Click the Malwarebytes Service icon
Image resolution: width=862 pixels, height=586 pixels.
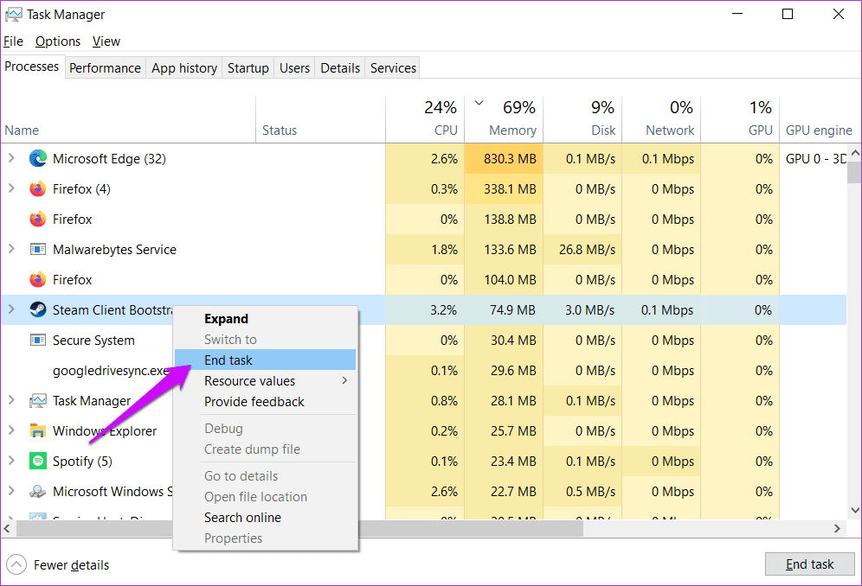pyautogui.click(x=38, y=249)
